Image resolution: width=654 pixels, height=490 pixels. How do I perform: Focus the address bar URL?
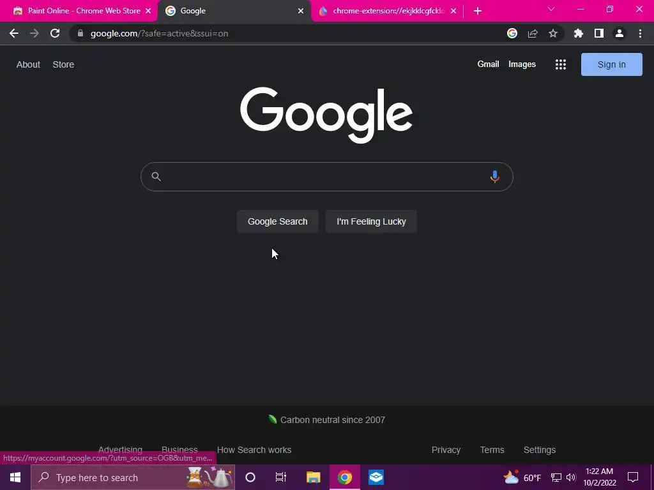[159, 33]
